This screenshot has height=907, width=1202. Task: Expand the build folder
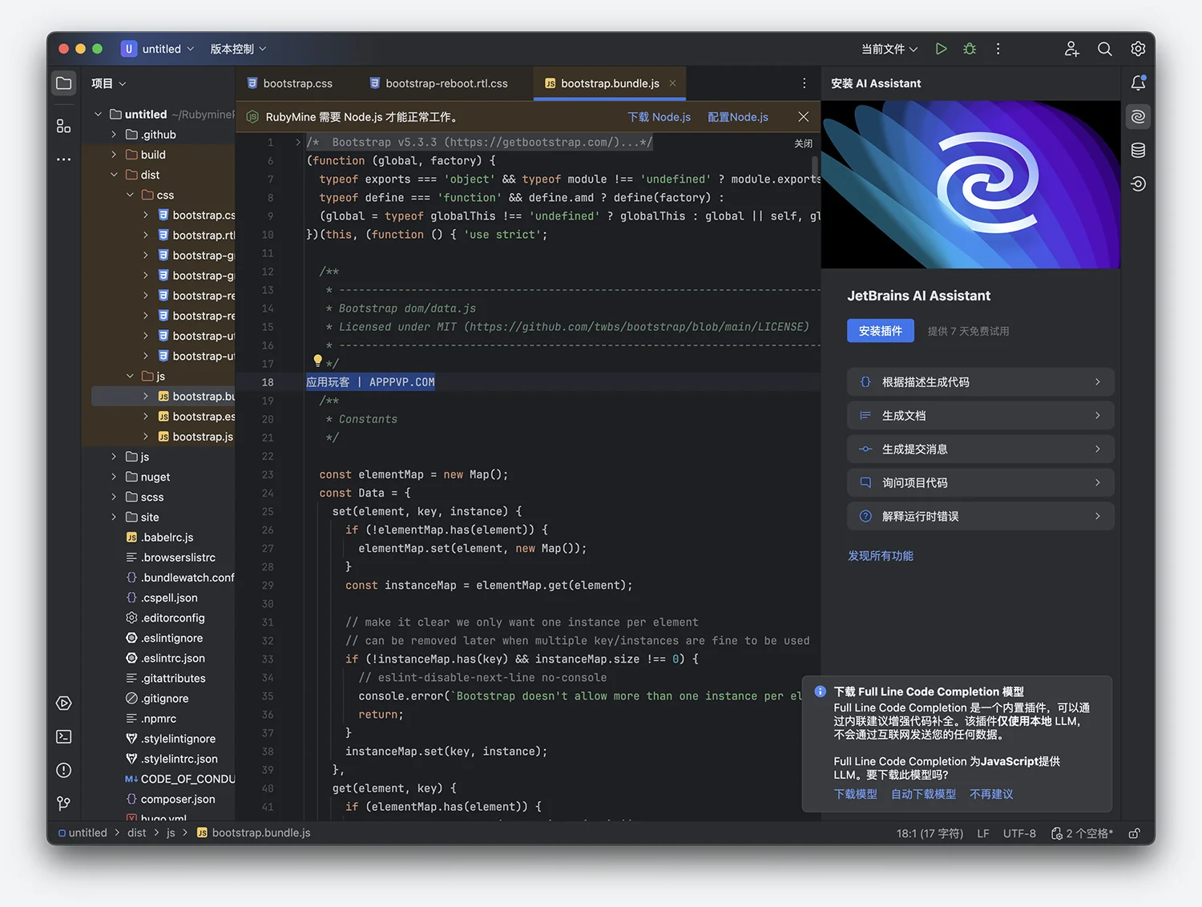click(114, 155)
